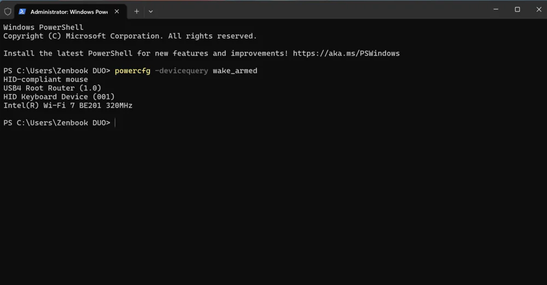Expand the new tab profile dropdown
The height and width of the screenshot is (285, 547).
click(151, 11)
